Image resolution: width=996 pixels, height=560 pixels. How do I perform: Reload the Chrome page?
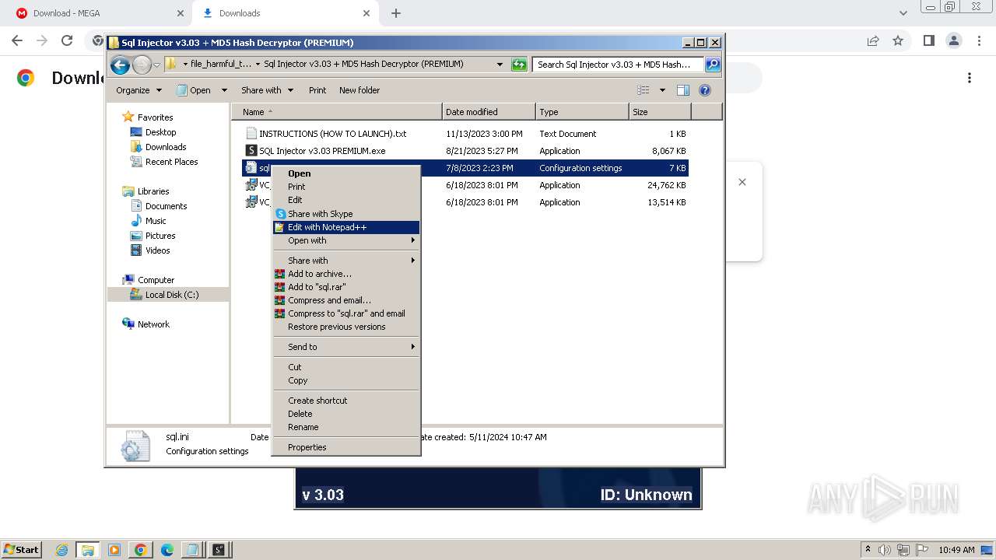67,40
